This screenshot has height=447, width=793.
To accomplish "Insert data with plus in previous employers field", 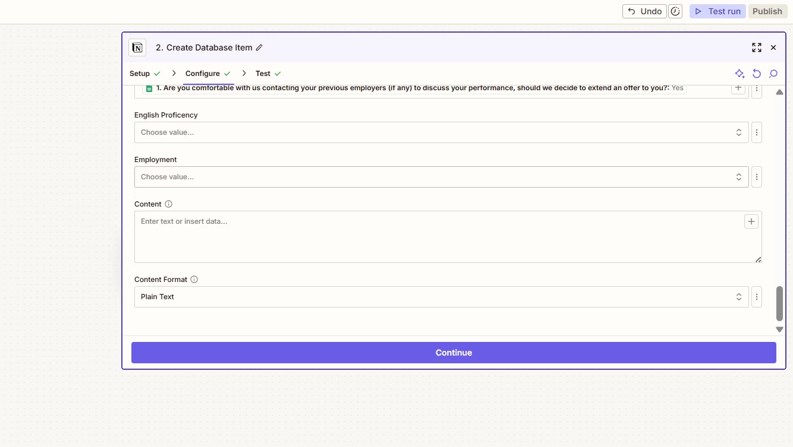I will 738,88.
